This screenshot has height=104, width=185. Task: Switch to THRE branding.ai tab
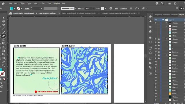(x=79, y=13)
